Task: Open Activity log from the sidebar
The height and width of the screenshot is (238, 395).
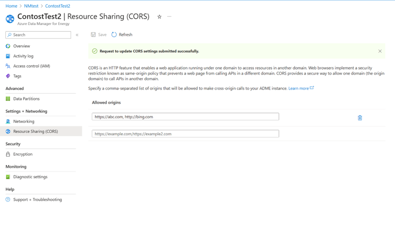Action: pos(23,56)
